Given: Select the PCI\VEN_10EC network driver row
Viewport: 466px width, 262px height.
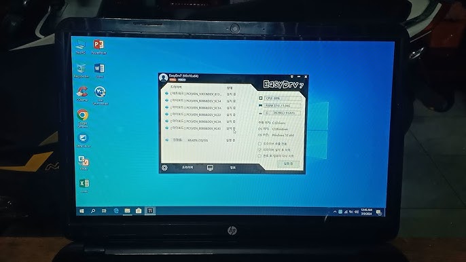Looking at the screenshot, I should (200, 94).
